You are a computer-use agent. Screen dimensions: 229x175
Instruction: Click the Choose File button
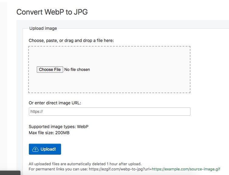coord(50,69)
